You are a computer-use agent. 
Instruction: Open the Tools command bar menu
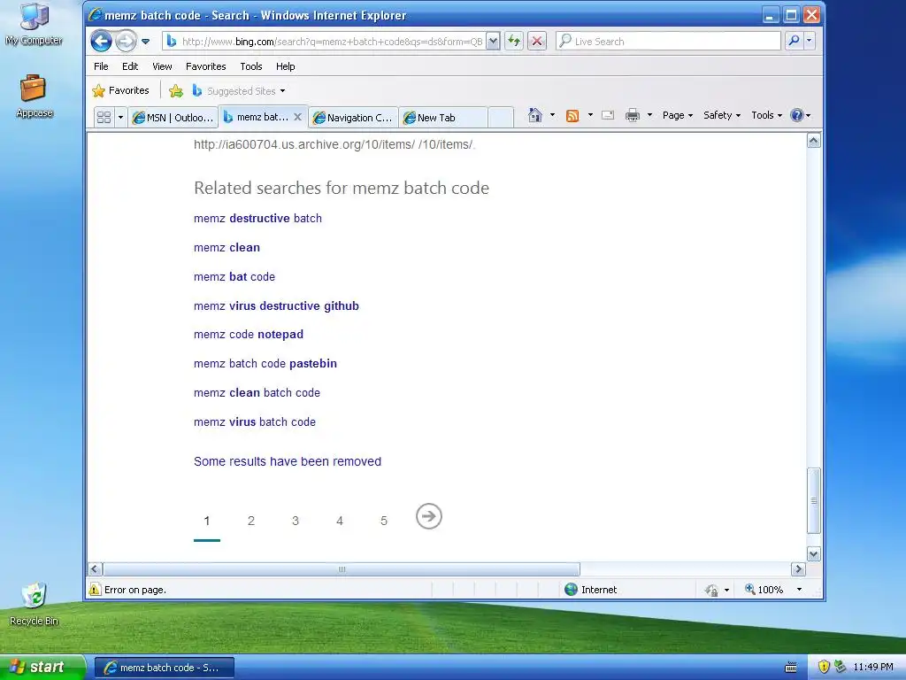pyautogui.click(x=767, y=115)
